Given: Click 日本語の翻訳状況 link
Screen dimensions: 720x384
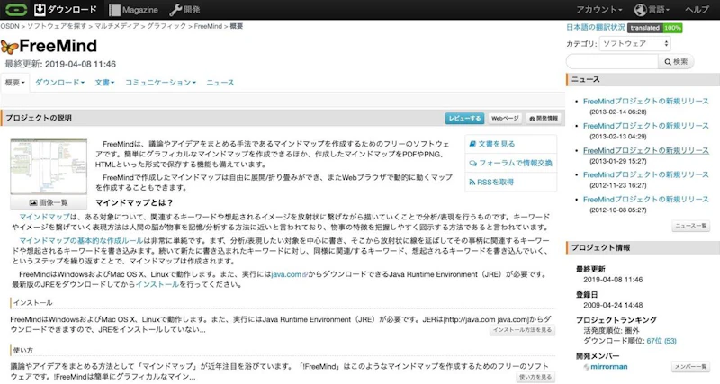Looking at the screenshot, I should point(596,28).
